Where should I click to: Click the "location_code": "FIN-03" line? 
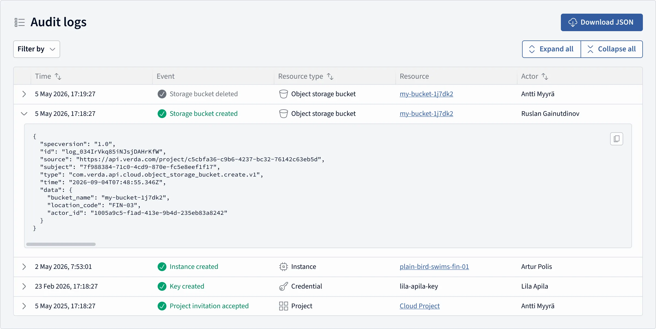94,205
